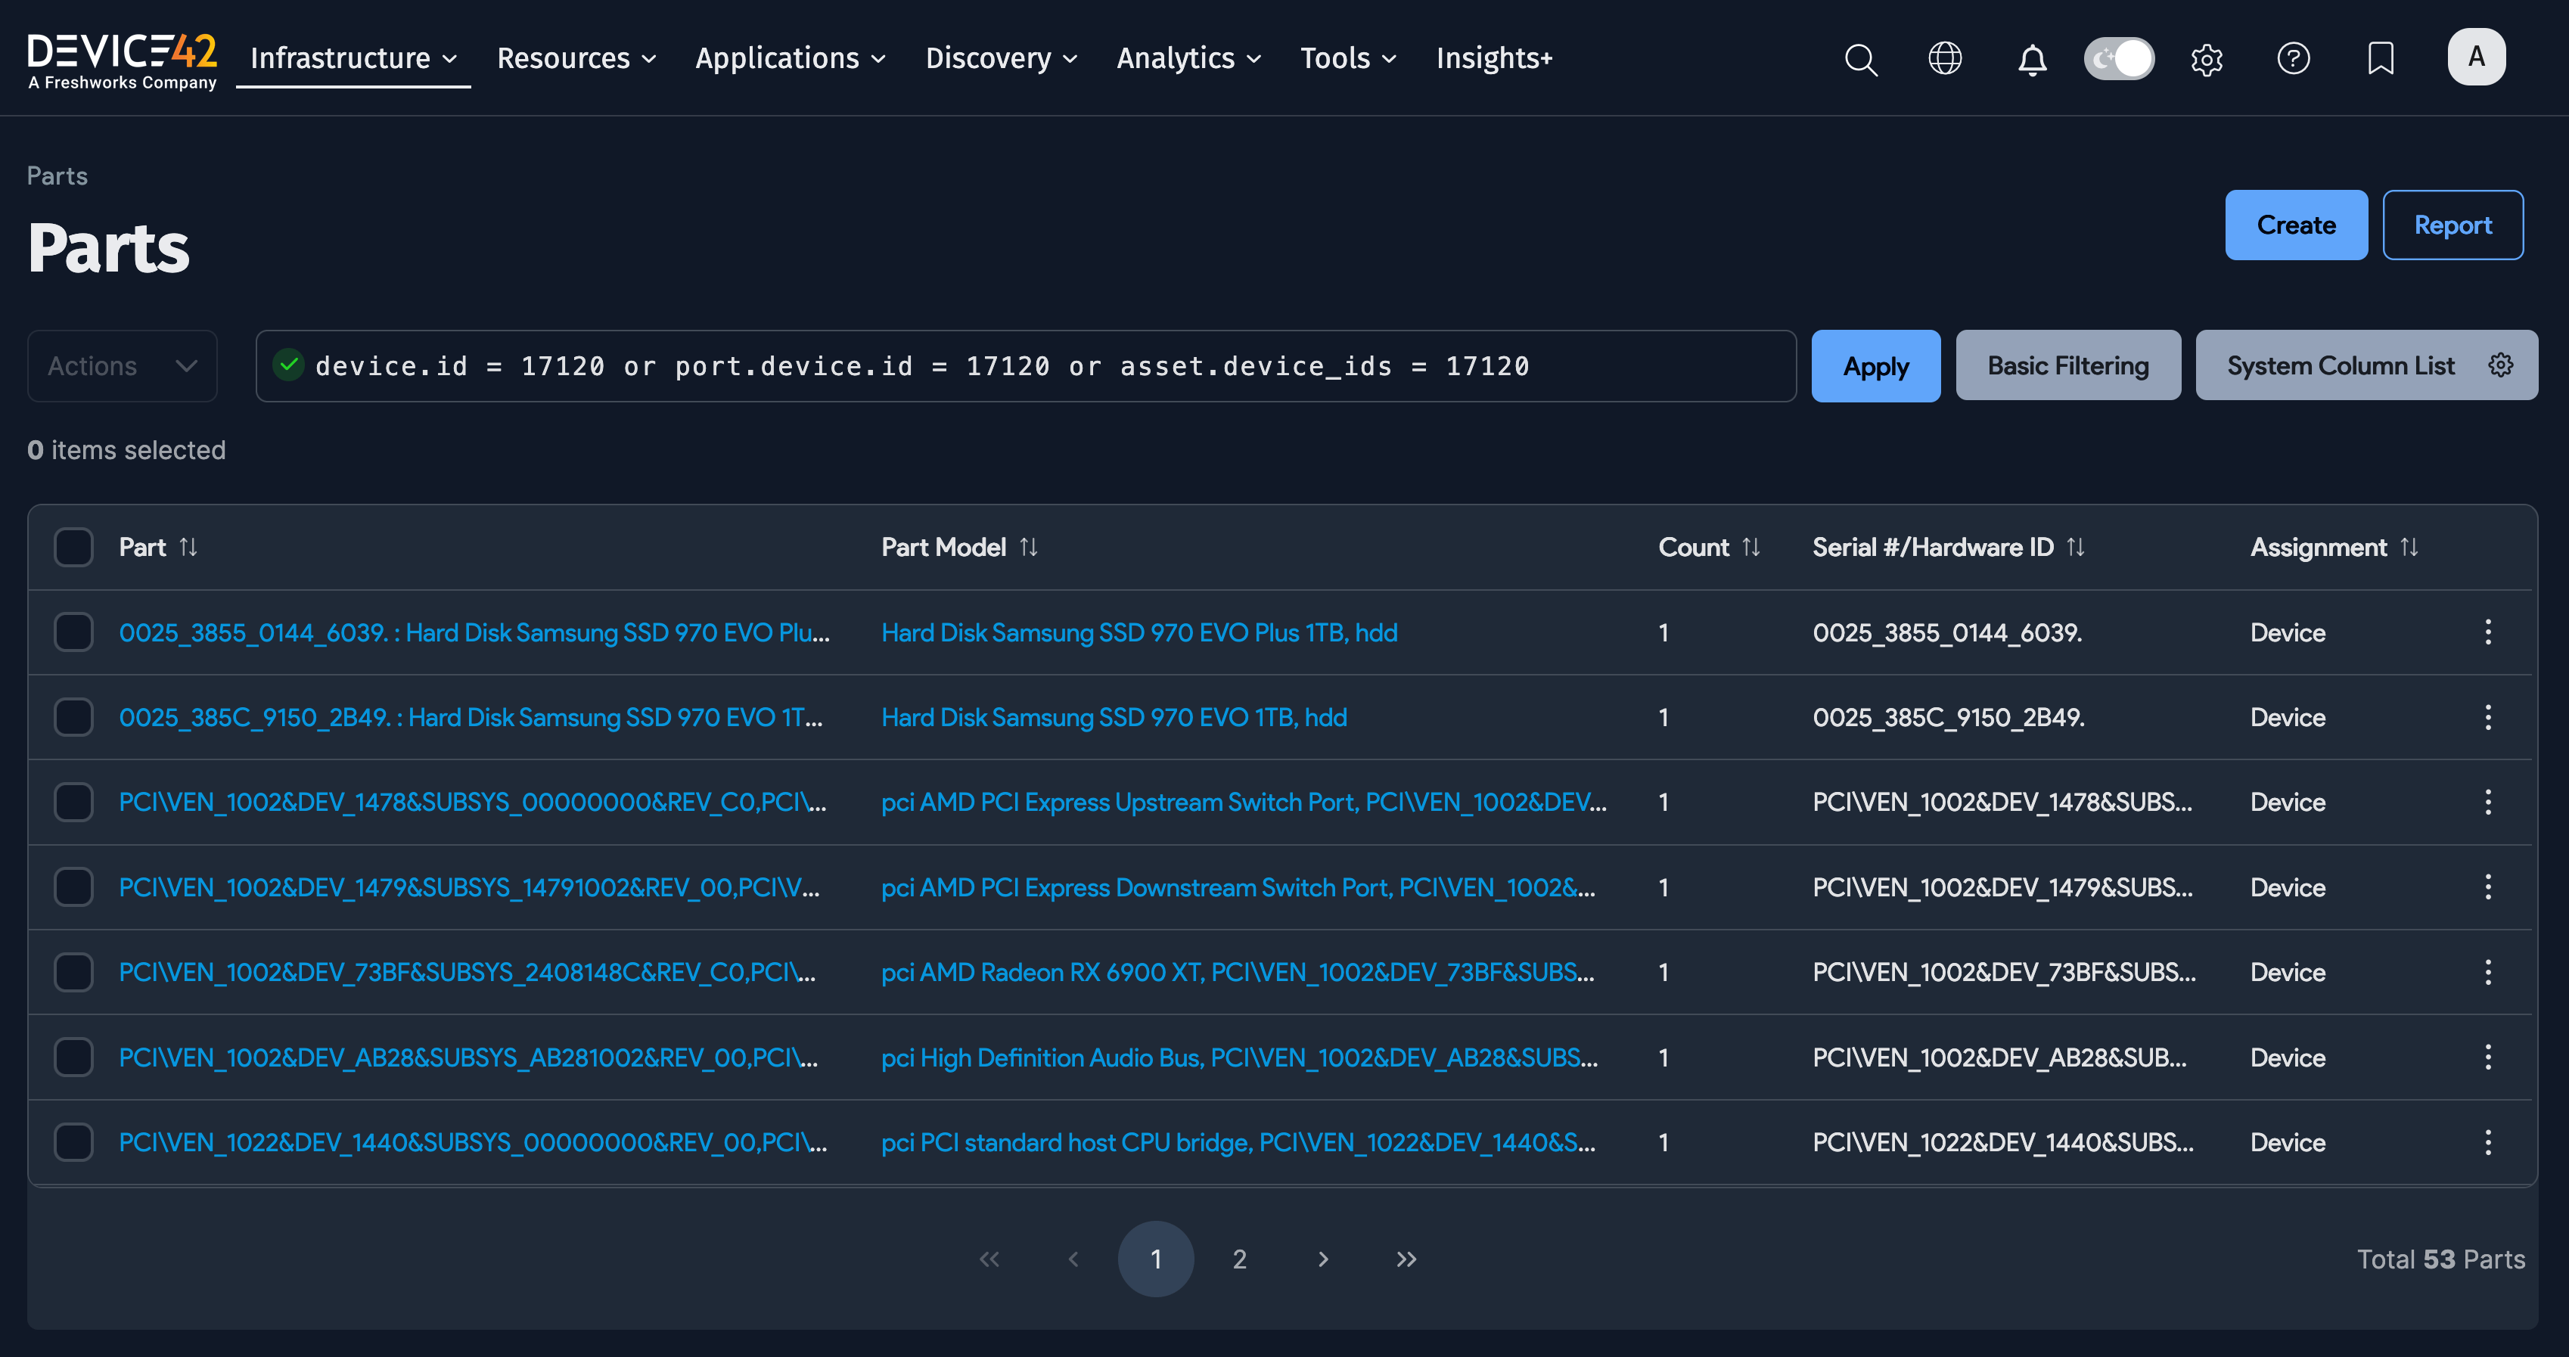This screenshot has width=2569, height=1357.
Task: Open the Insights+ menu item
Action: [x=1493, y=59]
